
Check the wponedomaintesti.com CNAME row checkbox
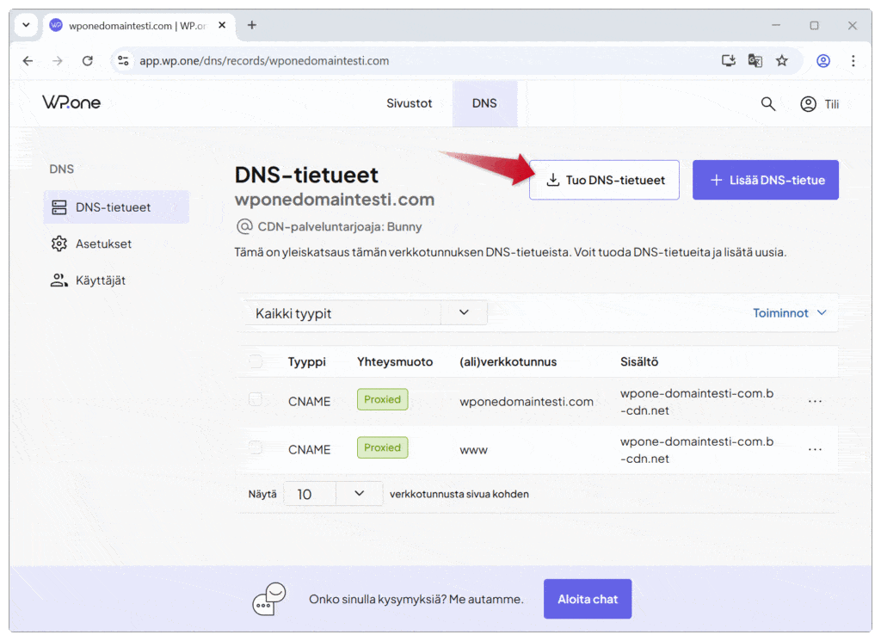pos(256,399)
